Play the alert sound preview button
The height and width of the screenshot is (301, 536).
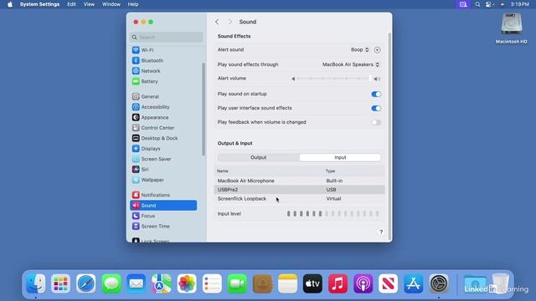pos(377,50)
